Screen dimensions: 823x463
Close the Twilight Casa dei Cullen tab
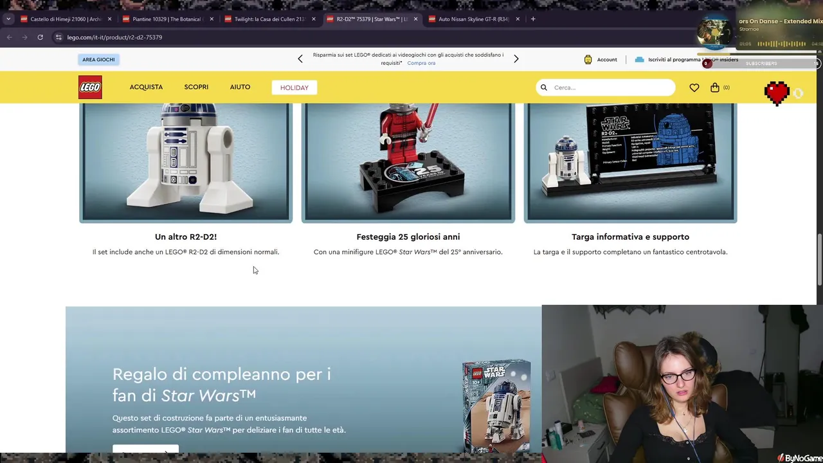tap(314, 19)
